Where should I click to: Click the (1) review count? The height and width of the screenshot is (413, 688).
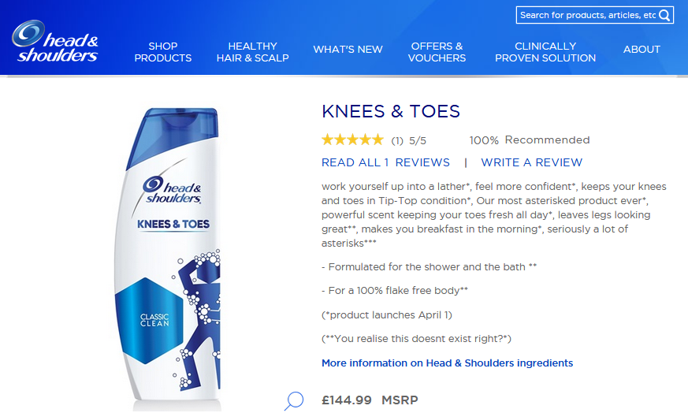[x=397, y=141]
